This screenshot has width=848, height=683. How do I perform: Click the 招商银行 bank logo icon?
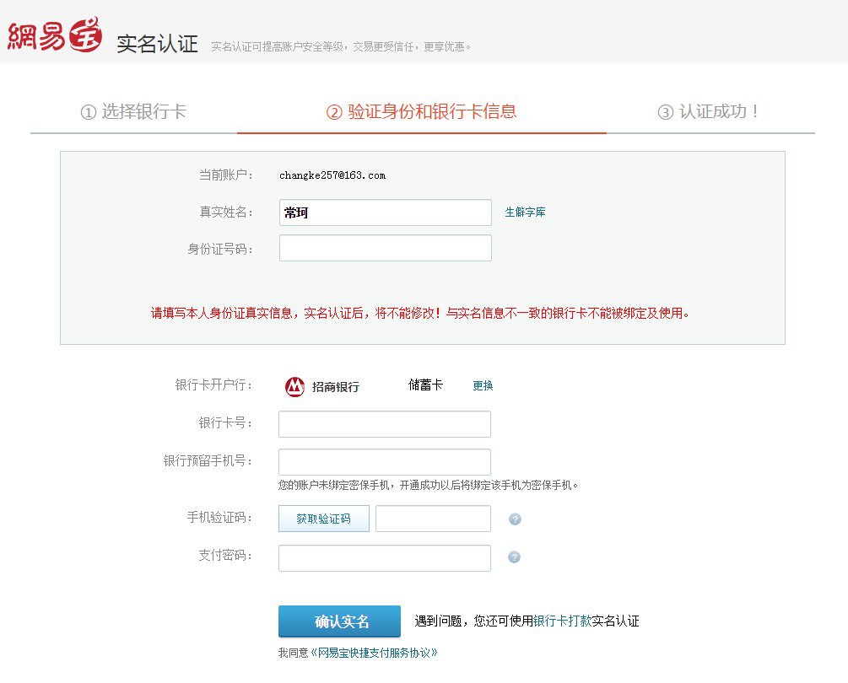click(x=294, y=386)
